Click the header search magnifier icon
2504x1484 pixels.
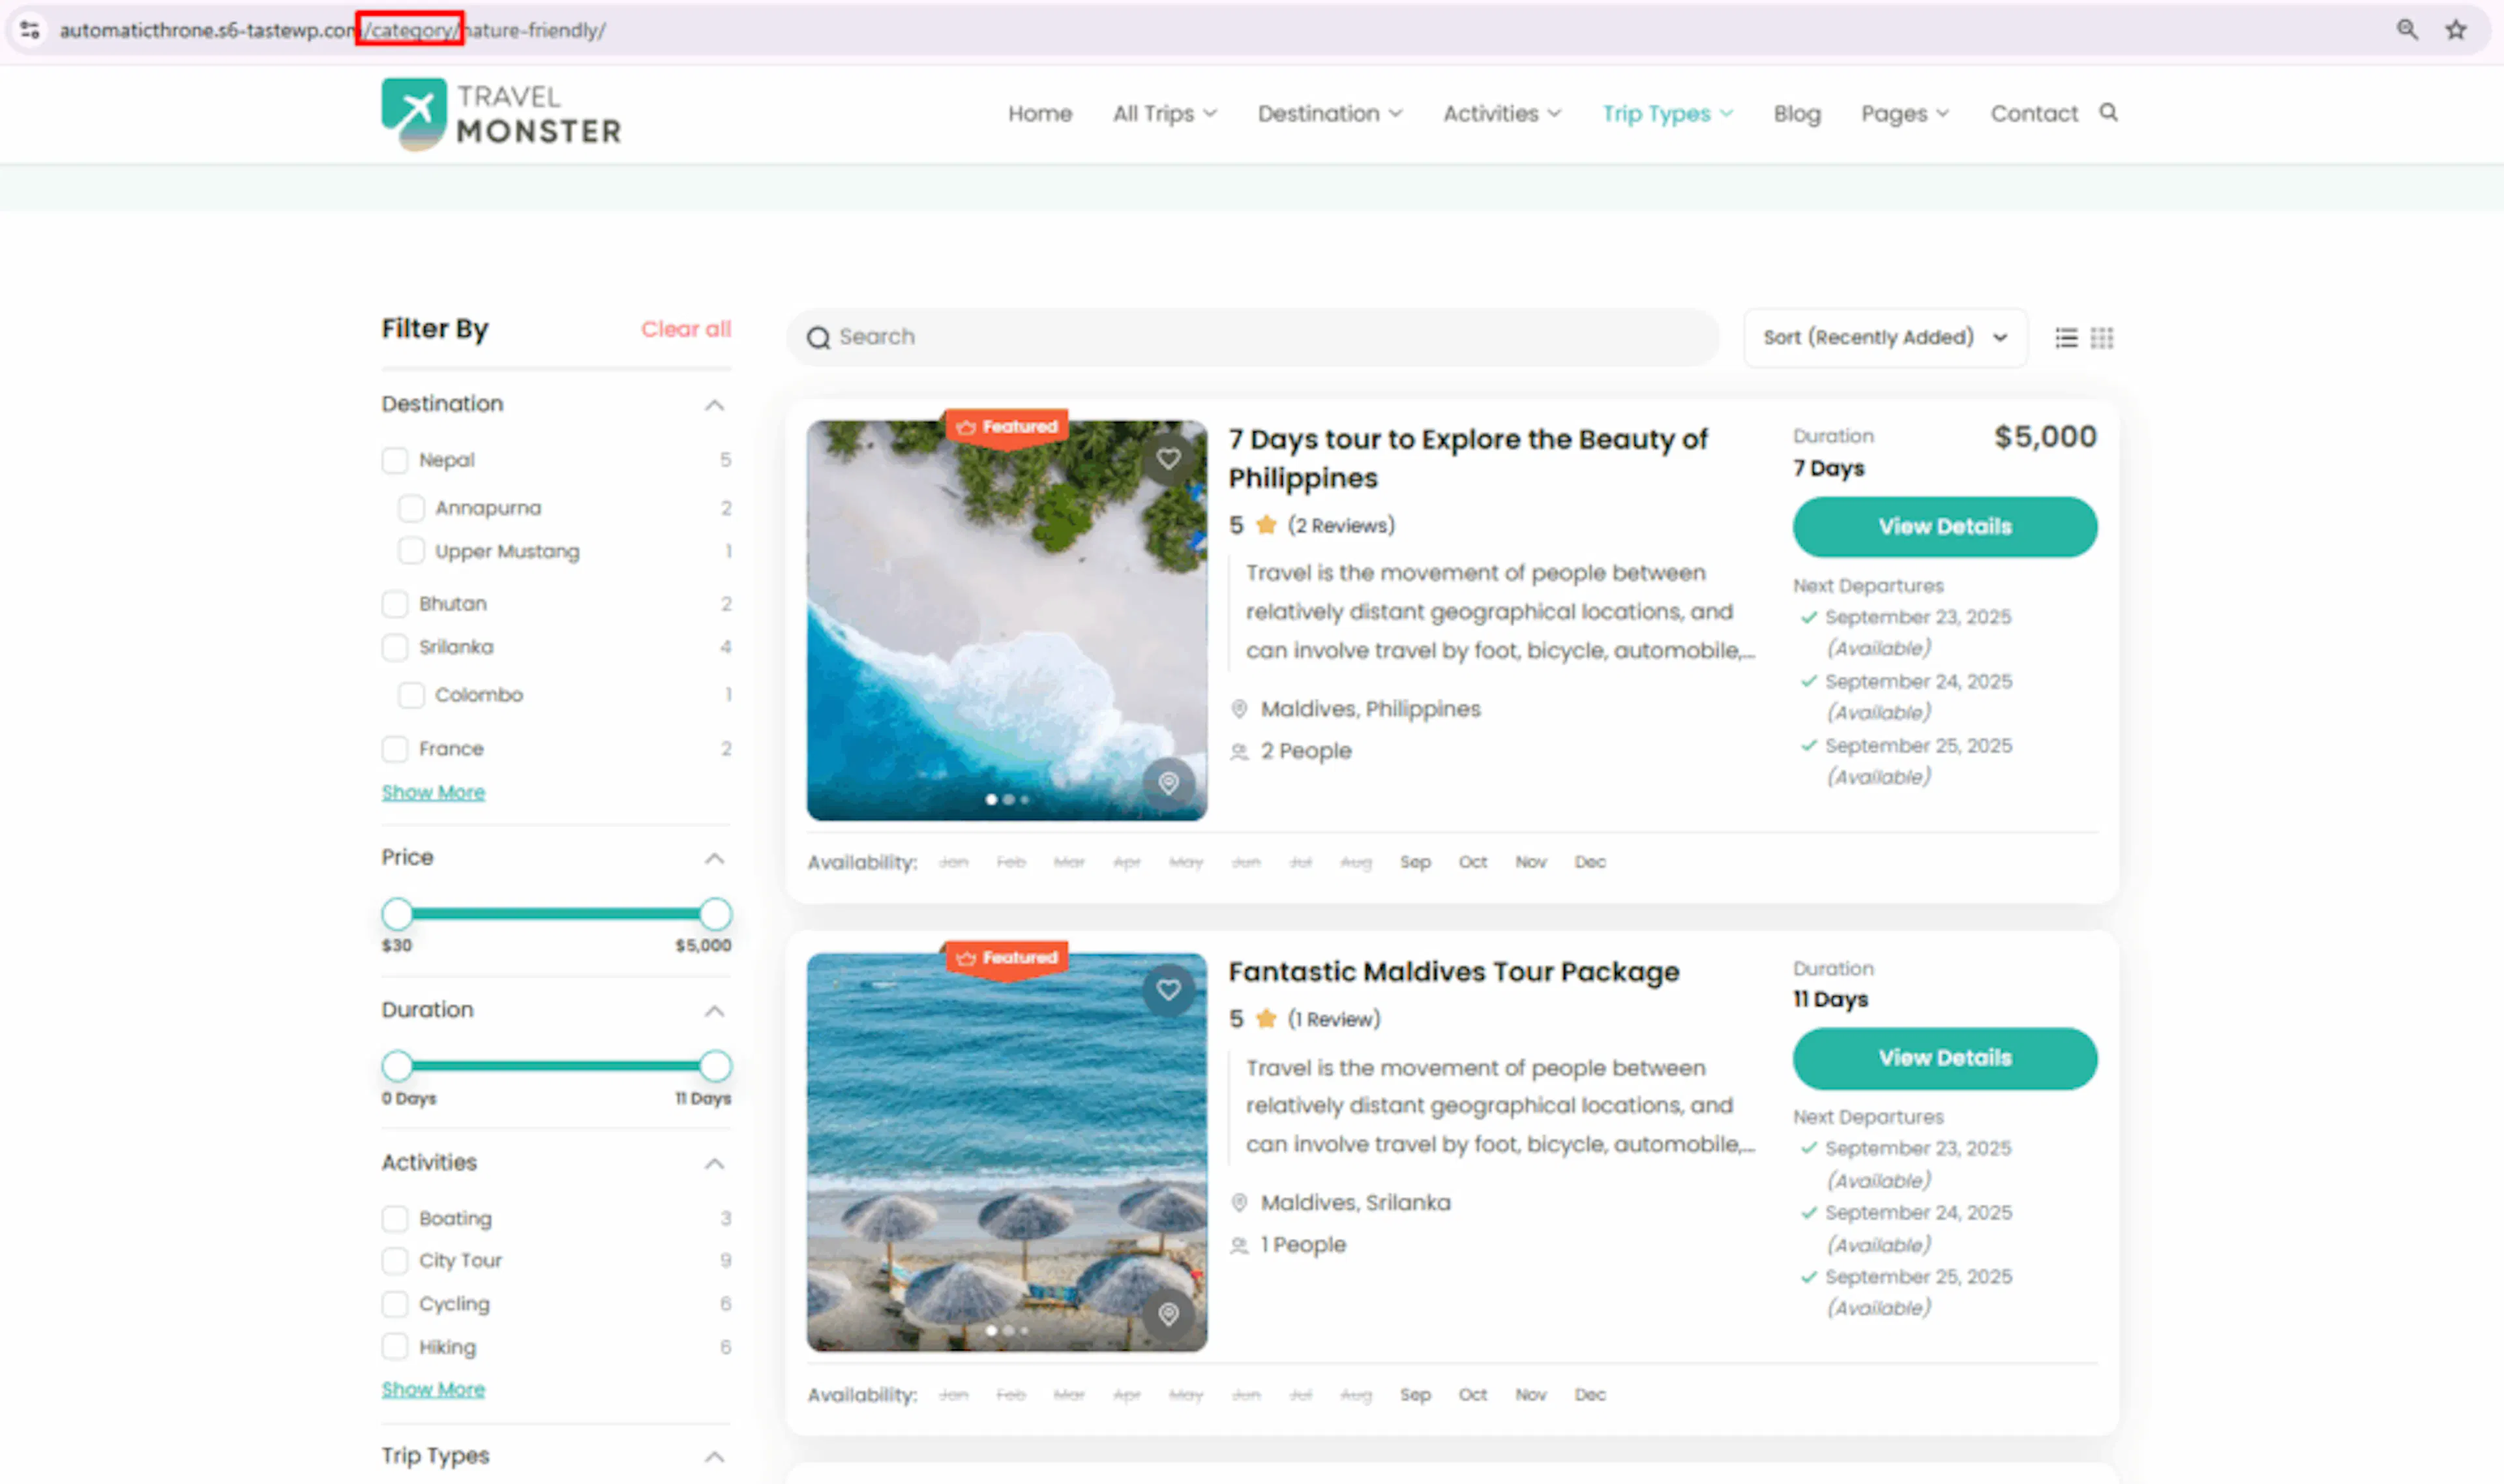point(2108,112)
